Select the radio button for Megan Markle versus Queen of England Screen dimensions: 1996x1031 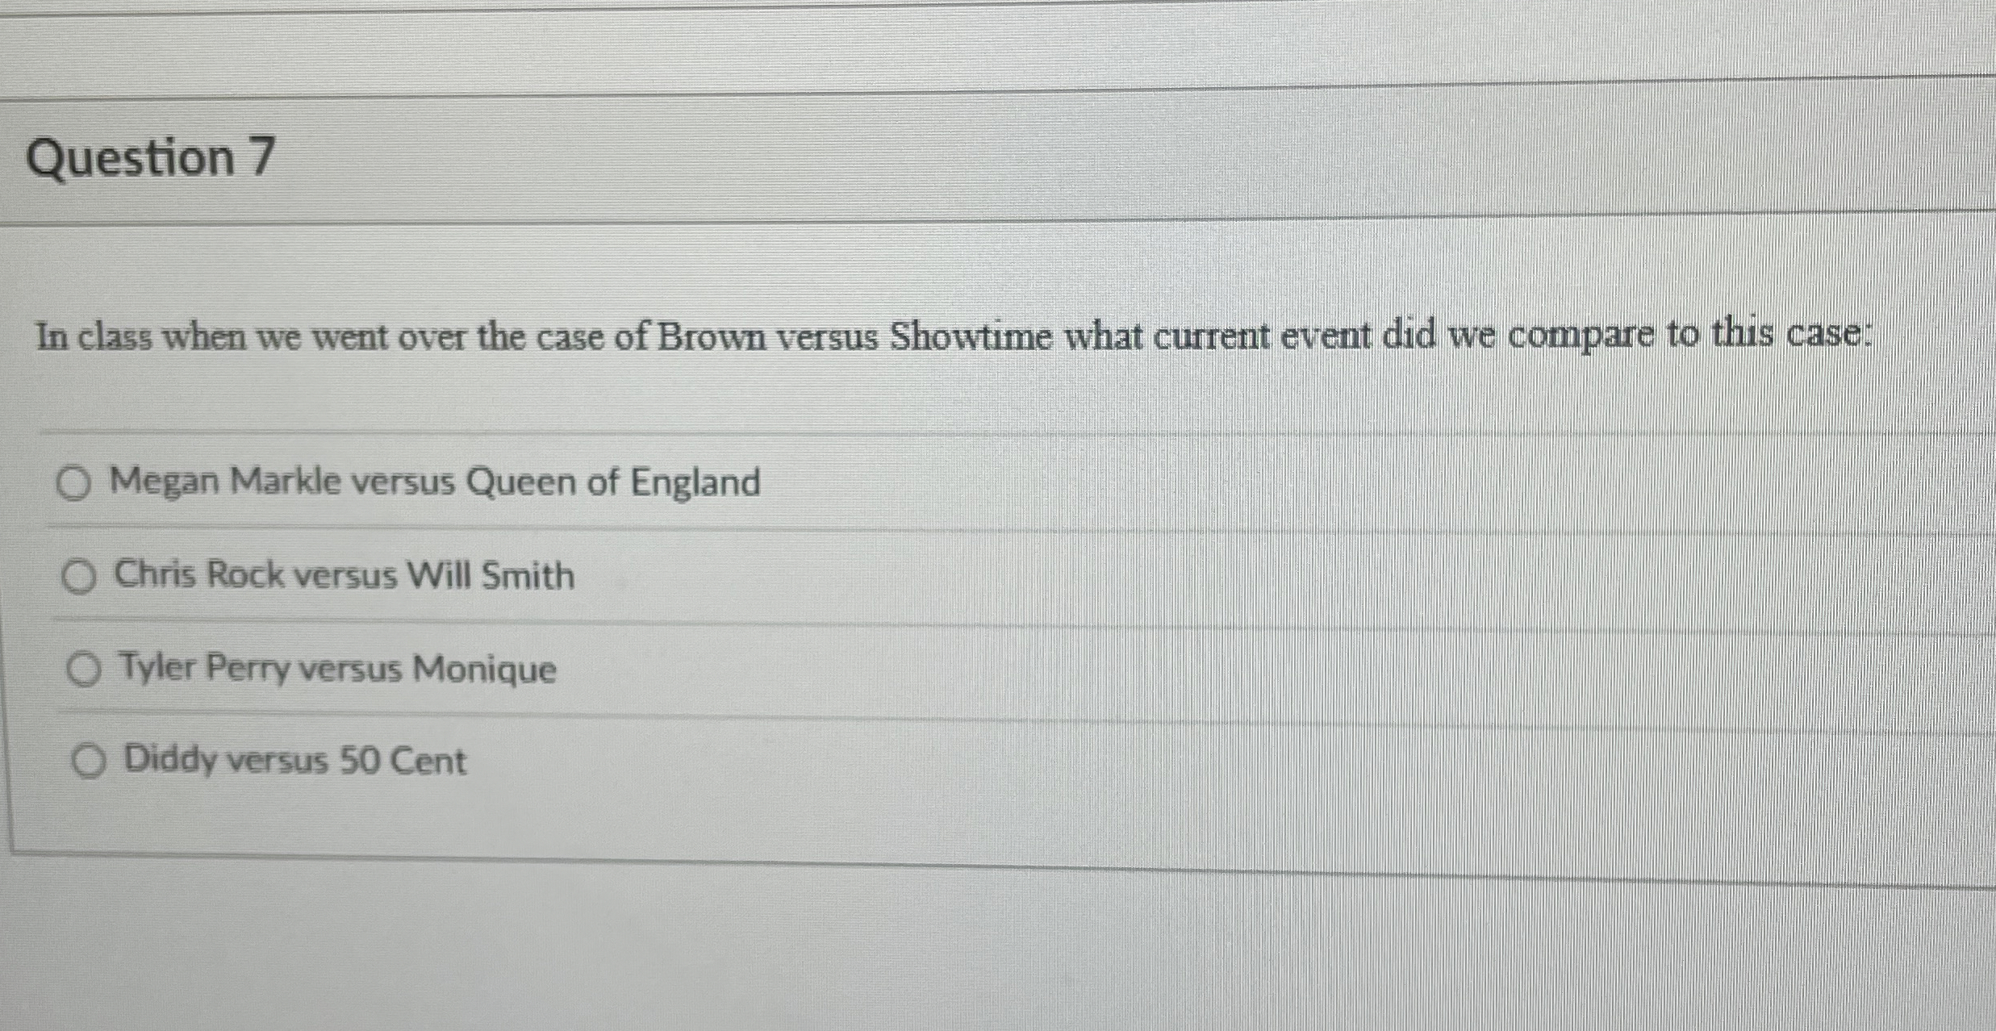77,485
